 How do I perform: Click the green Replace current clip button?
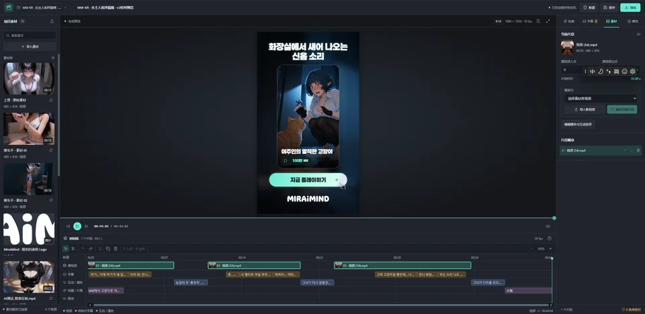[x=622, y=109]
